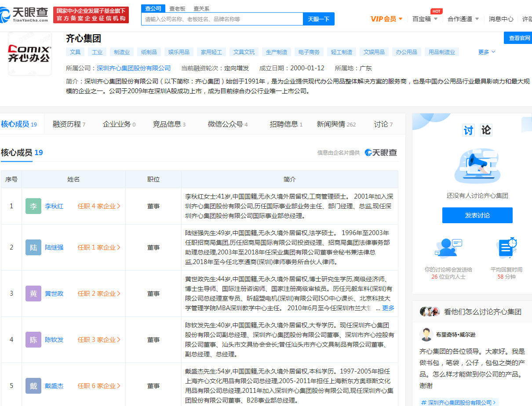Open 黄世政 profile link
Viewport: 532px width, 406px height.
coord(54,294)
